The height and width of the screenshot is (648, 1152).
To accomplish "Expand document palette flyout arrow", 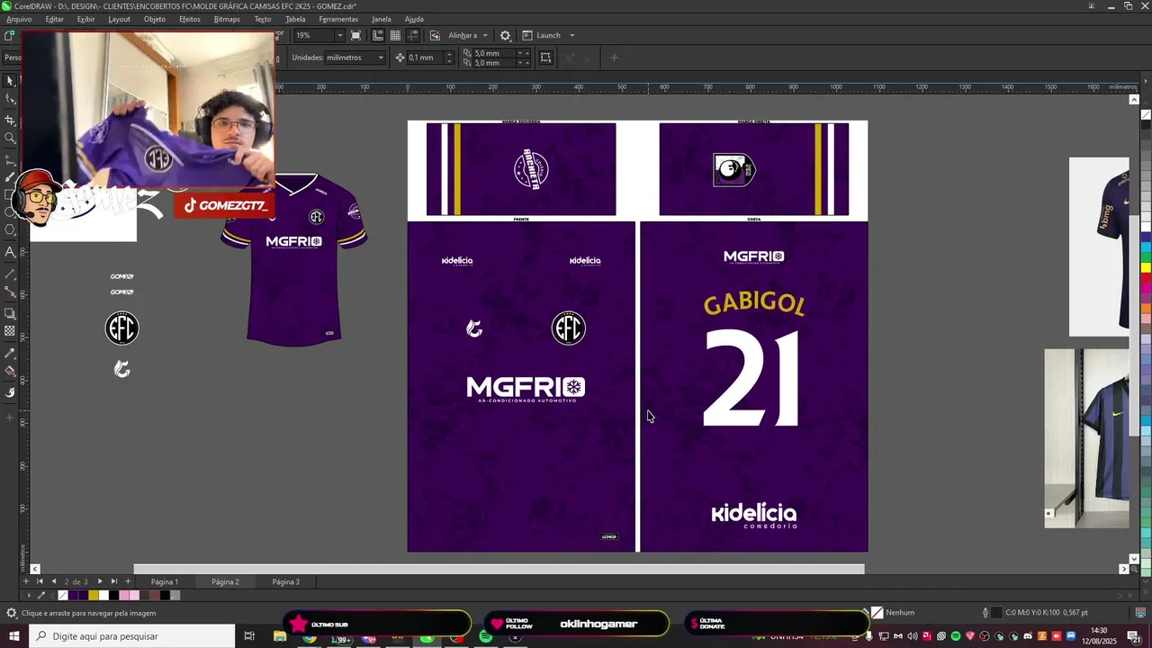I will [29, 595].
